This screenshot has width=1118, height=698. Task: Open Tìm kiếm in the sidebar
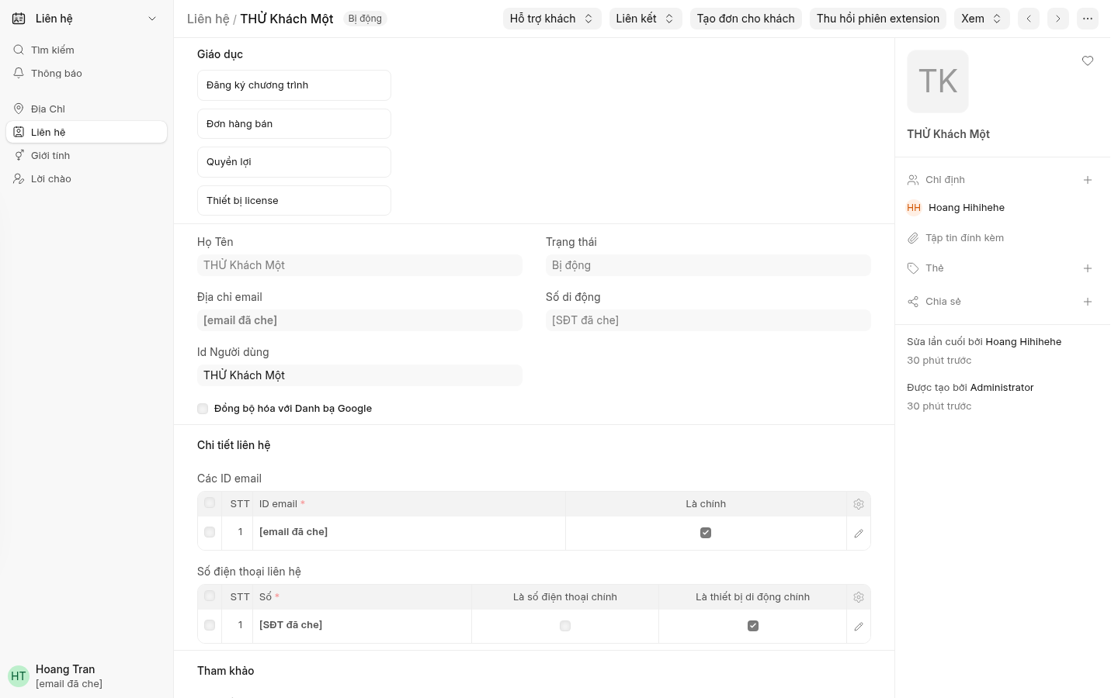point(86,50)
